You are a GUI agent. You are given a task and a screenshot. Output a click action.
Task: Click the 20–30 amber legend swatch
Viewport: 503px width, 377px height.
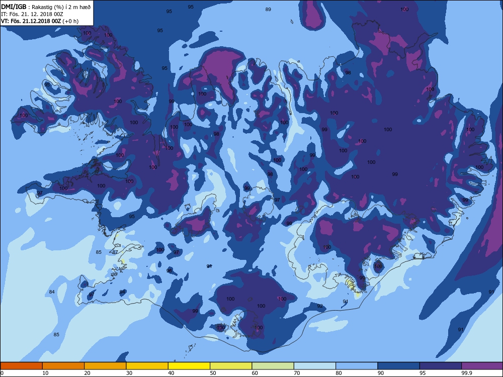105,366
